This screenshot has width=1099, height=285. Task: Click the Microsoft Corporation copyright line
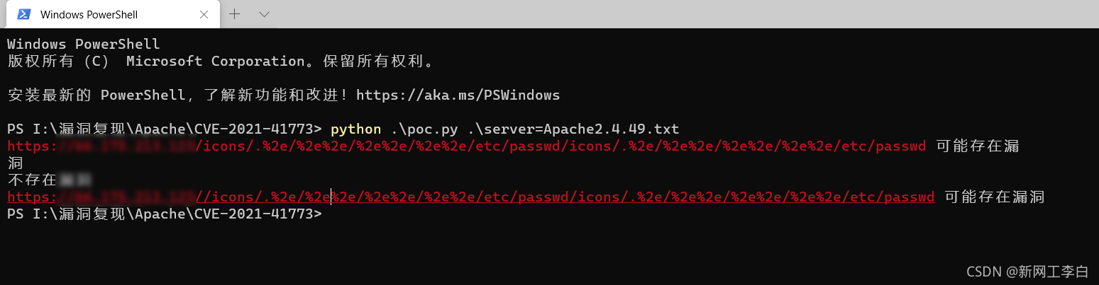tap(220, 61)
